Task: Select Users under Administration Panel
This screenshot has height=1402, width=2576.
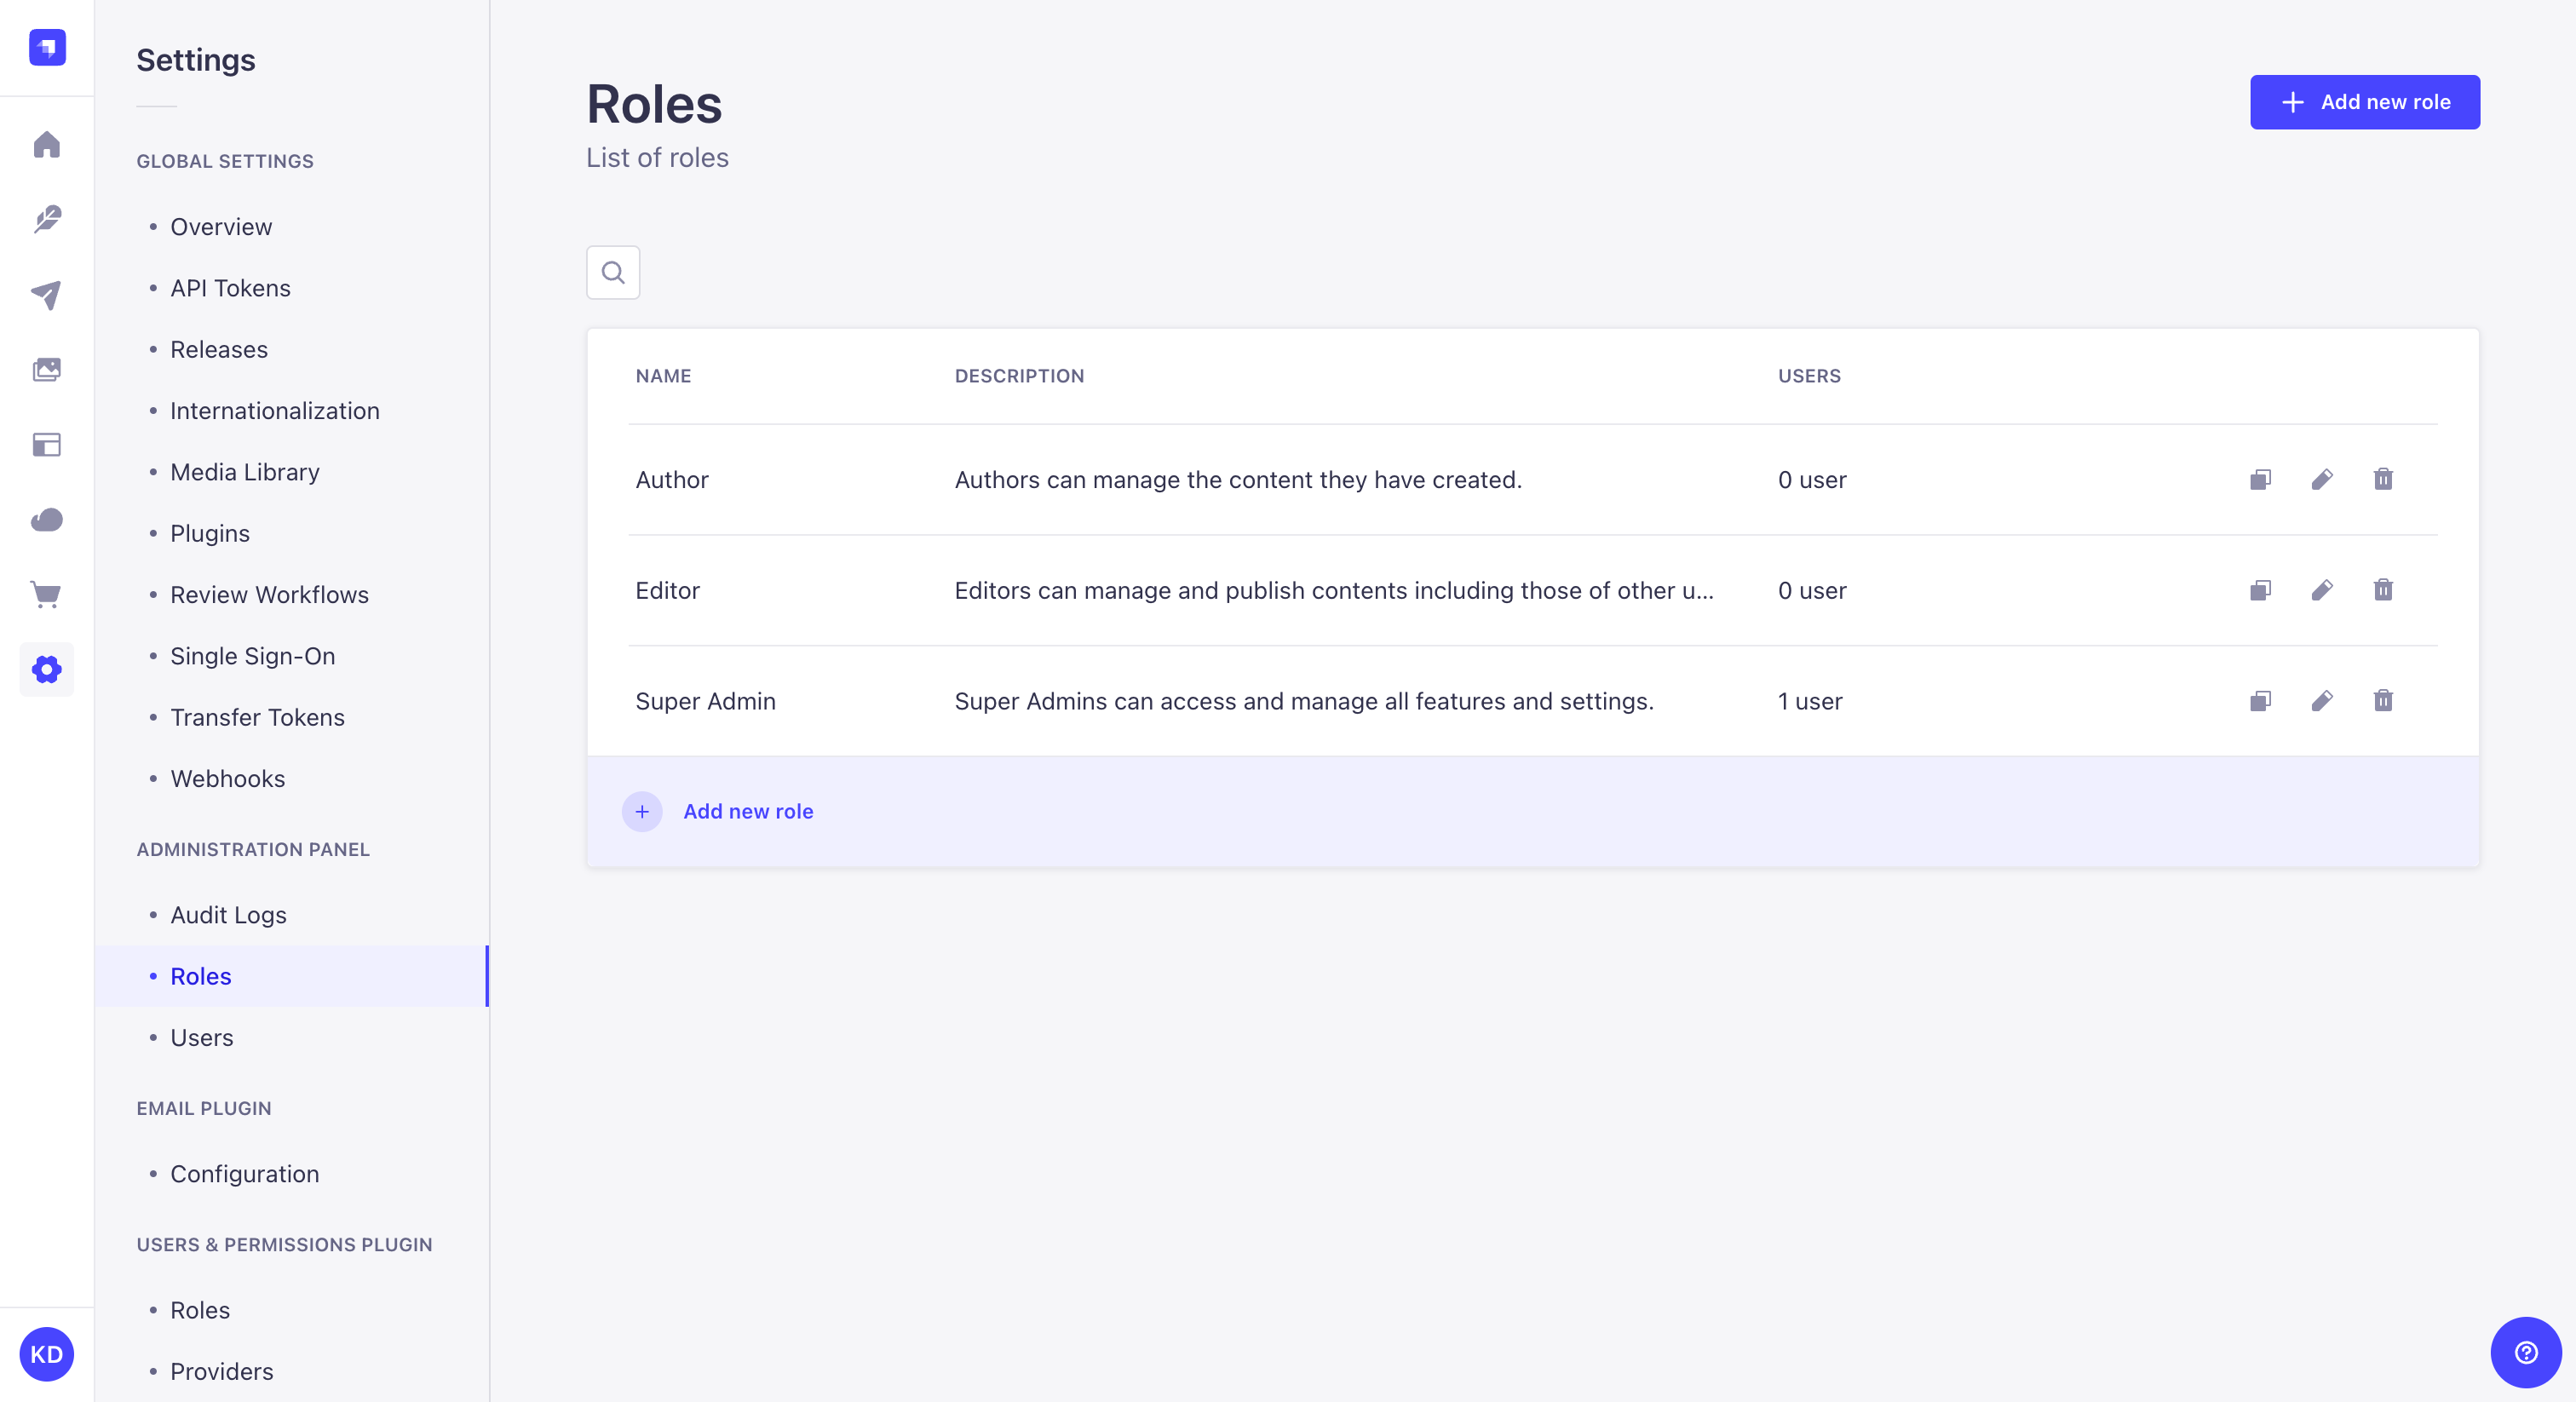Action: click(198, 1036)
